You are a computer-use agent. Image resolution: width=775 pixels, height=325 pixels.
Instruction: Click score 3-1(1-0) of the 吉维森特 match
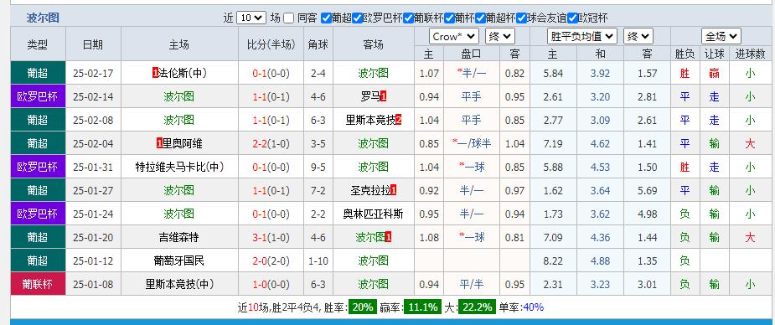(x=271, y=238)
